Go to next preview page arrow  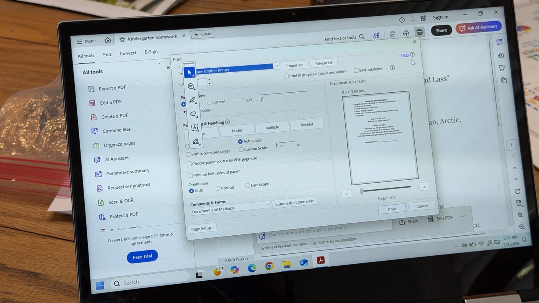tap(424, 186)
